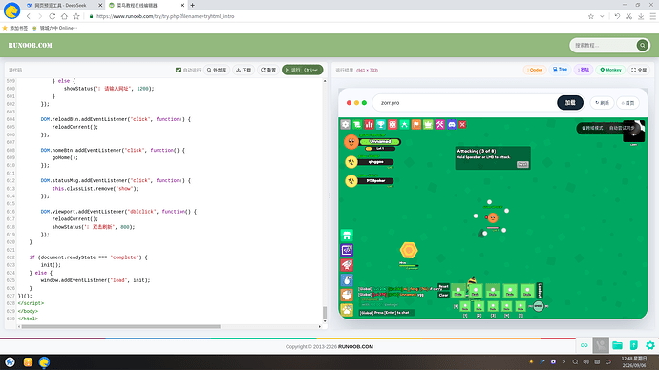Open the teal settings gear in bottom bar

click(x=650, y=345)
